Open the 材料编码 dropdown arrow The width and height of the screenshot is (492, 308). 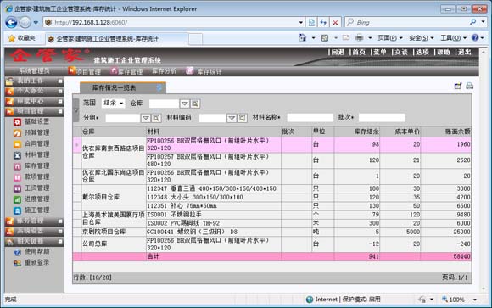pos(232,118)
